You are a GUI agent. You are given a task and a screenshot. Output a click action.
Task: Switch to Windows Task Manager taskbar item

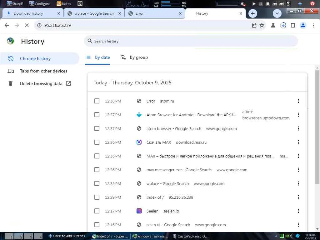[x=151, y=236]
